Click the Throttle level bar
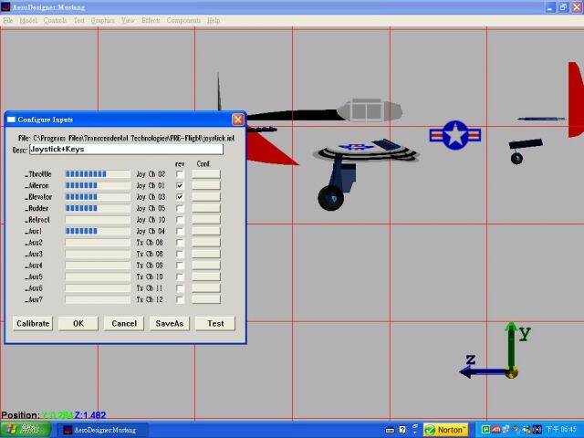 pyautogui.click(x=98, y=174)
